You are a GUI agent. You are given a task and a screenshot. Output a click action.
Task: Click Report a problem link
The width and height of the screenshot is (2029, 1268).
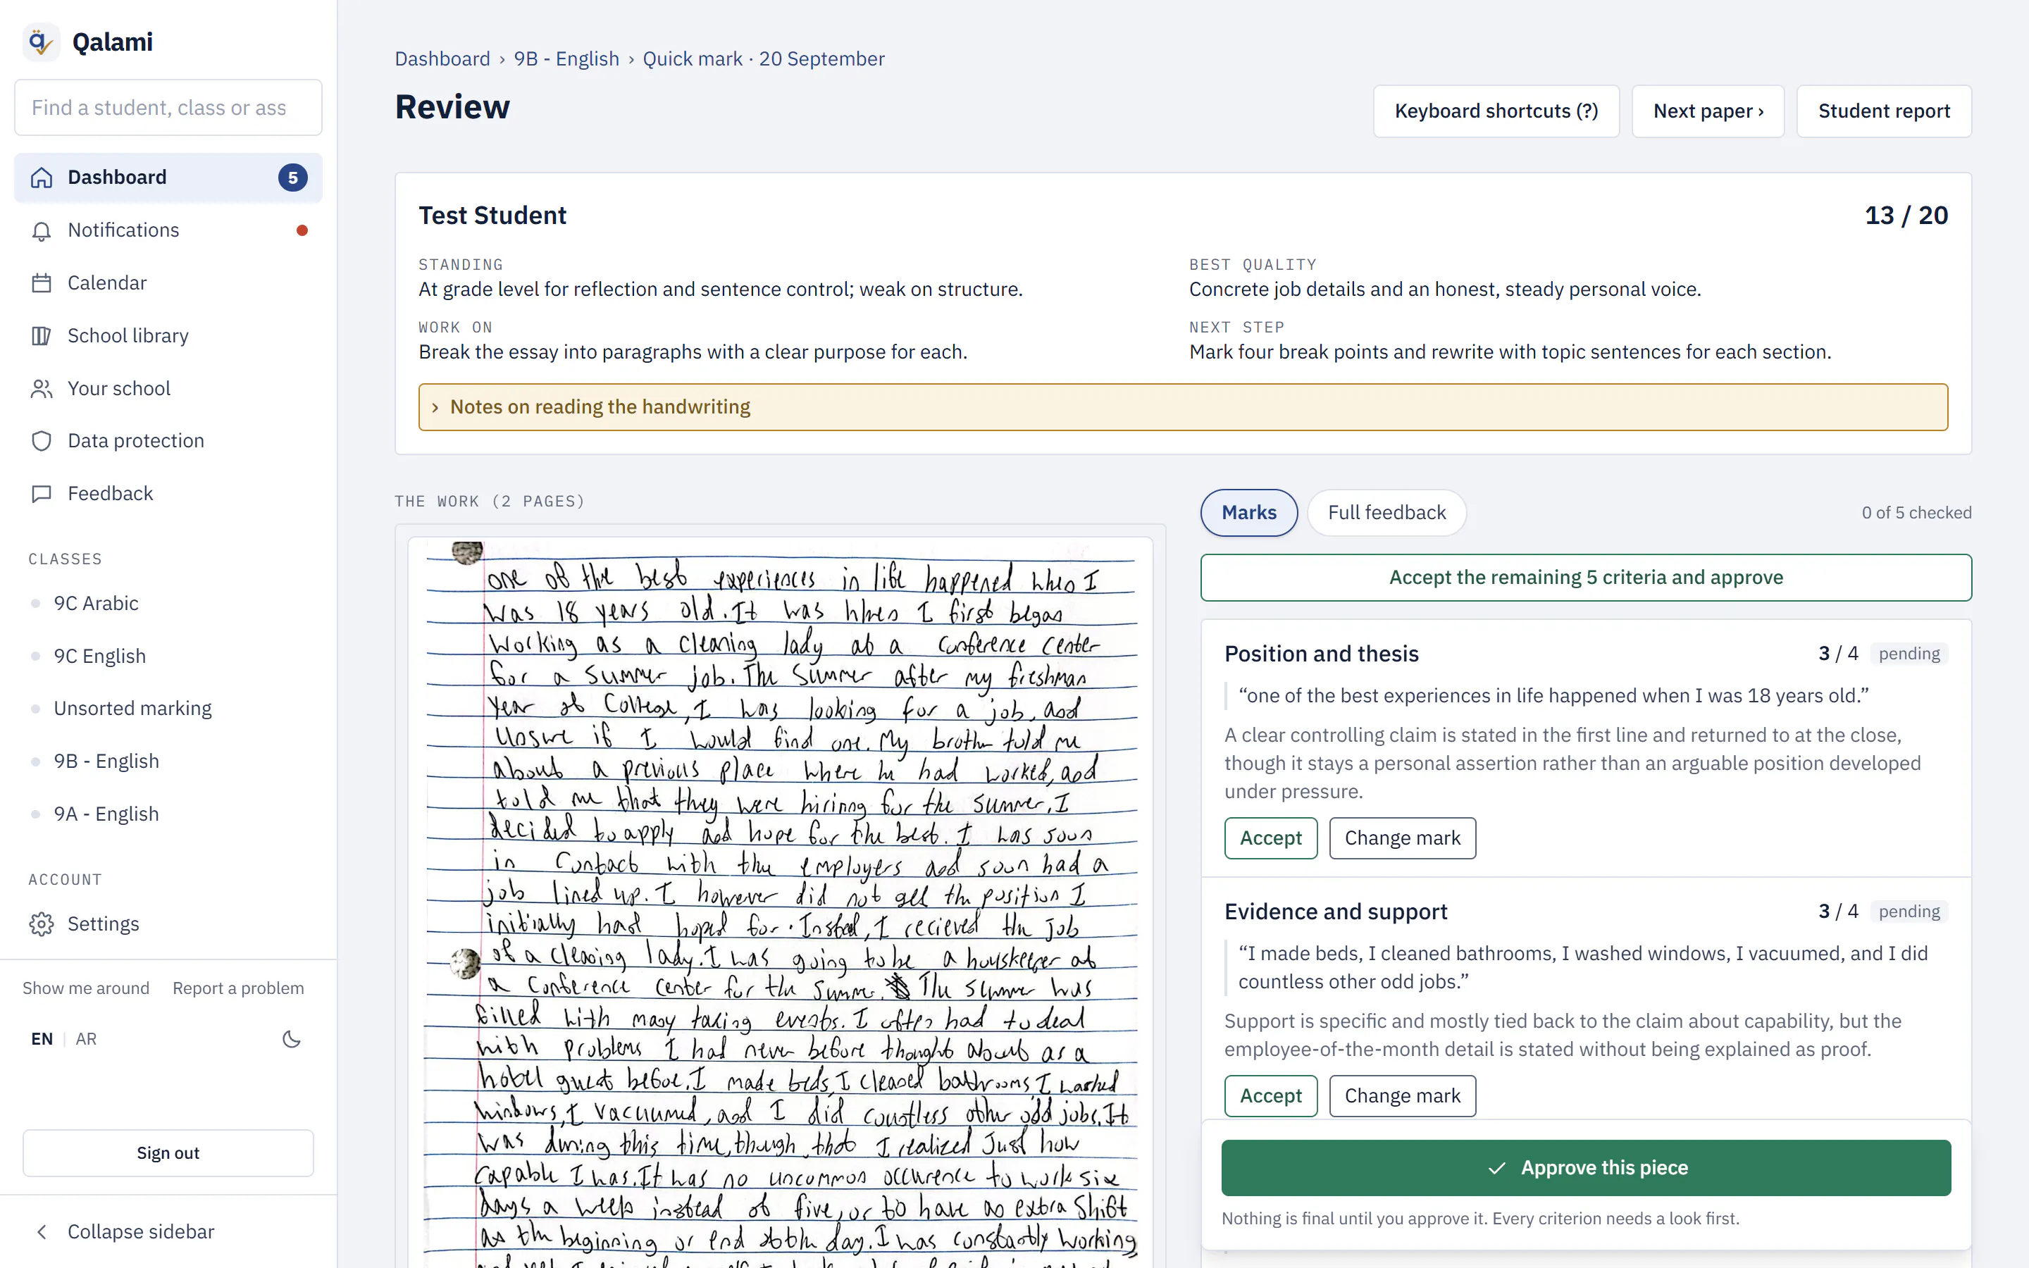(238, 989)
